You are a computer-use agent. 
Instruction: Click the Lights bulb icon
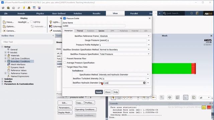click(x=51, y=22)
